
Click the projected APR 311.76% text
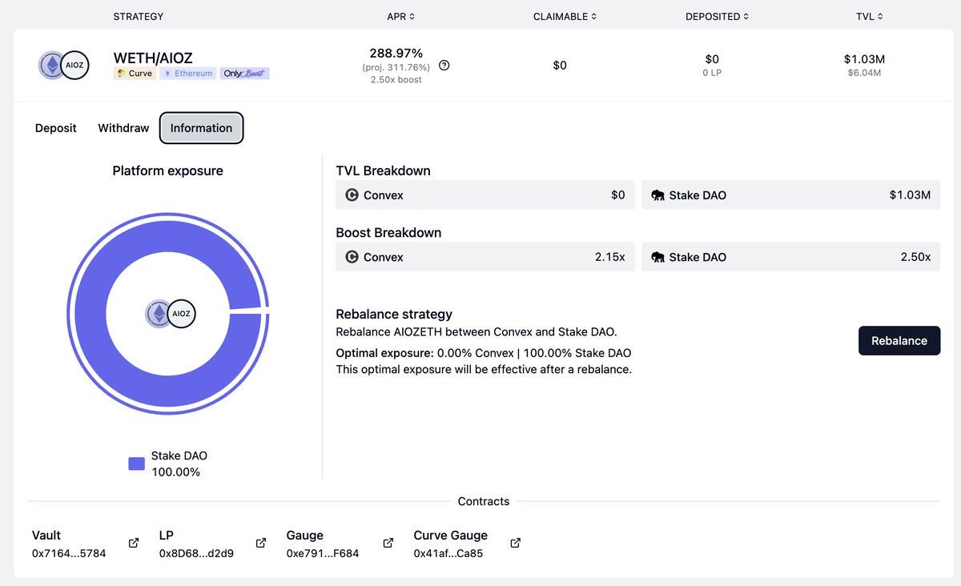point(396,67)
